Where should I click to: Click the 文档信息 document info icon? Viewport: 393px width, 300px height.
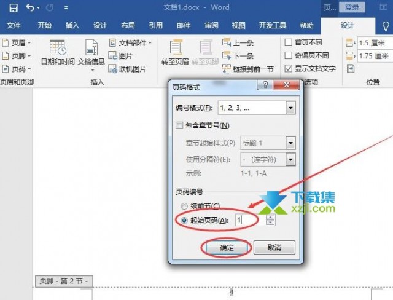91,47
